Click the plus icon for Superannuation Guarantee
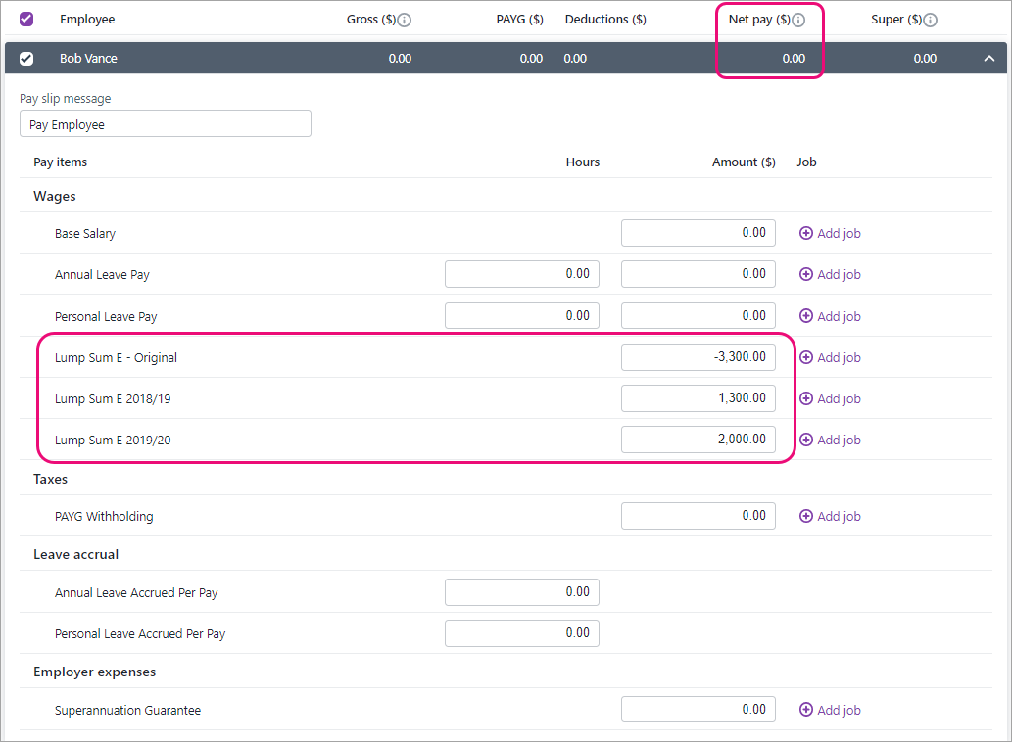Viewport: 1012px width, 742px height. click(806, 711)
